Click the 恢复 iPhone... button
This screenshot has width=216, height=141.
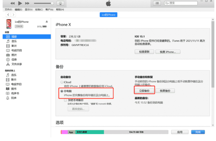(168, 52)
